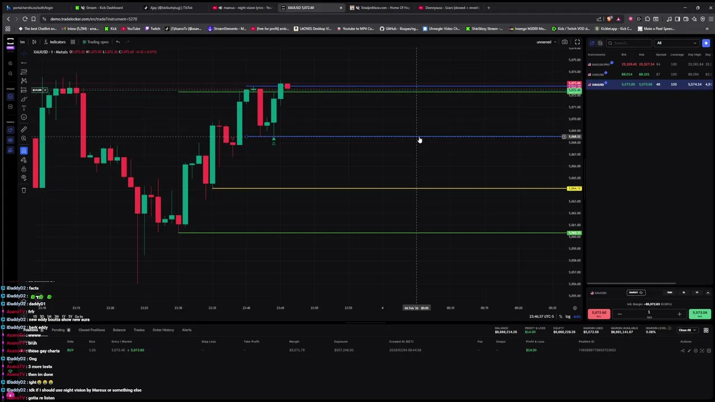This screenshot has height=402, width=715.
Task: Enter fullscreen chart mode
Action: [577, 42]
